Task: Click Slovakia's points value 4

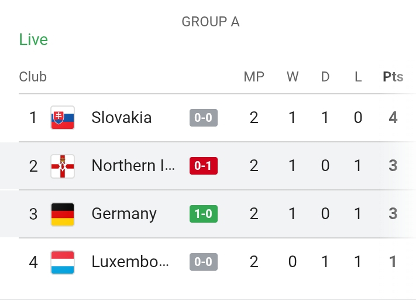Action: [x=393, y=117]
